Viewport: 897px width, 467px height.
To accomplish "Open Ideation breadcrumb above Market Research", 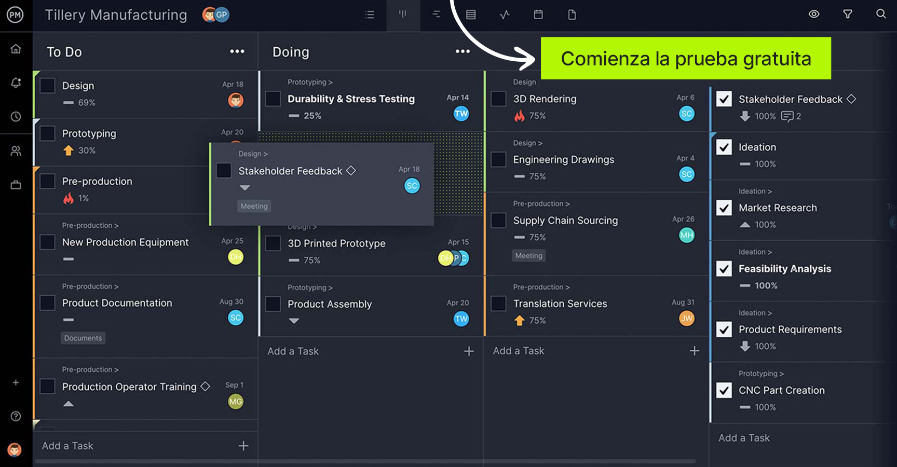I will 755,191.
